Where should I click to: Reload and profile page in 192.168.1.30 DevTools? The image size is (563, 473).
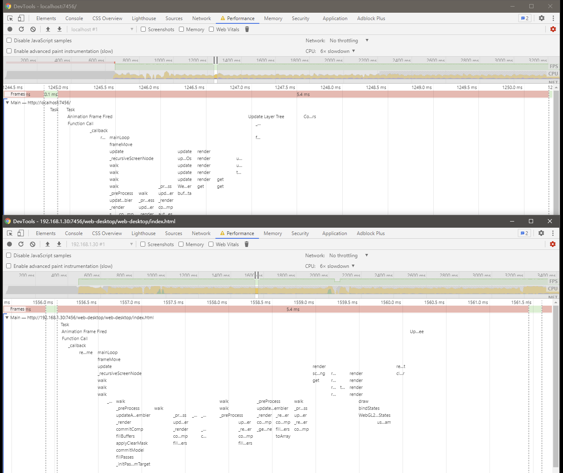pos(21,244)
